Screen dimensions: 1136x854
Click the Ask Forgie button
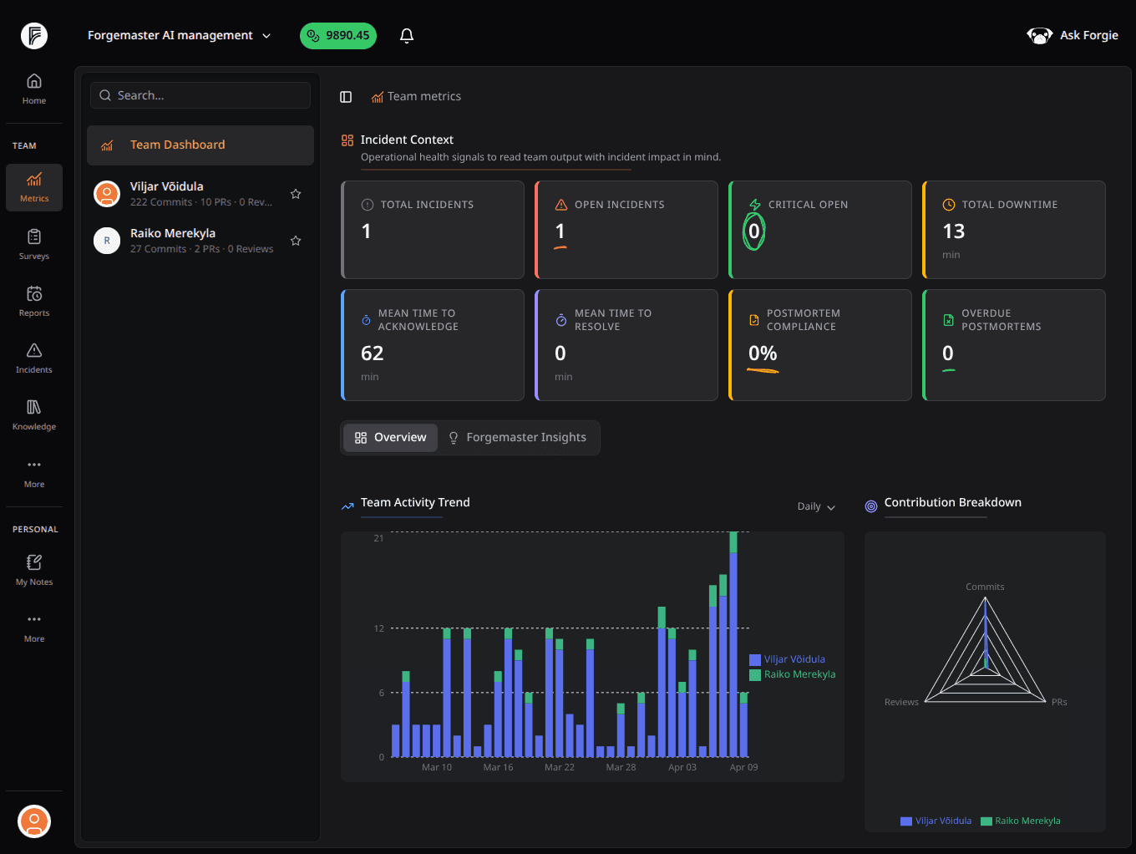click(x=1073, y=35)
